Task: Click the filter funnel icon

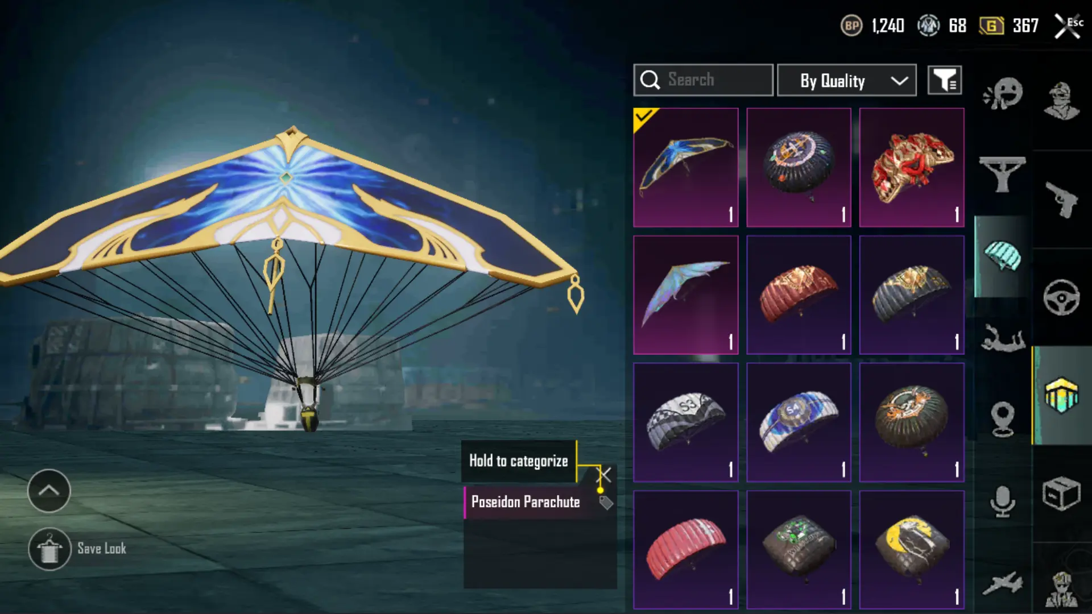Action: (x=945, y=80)
